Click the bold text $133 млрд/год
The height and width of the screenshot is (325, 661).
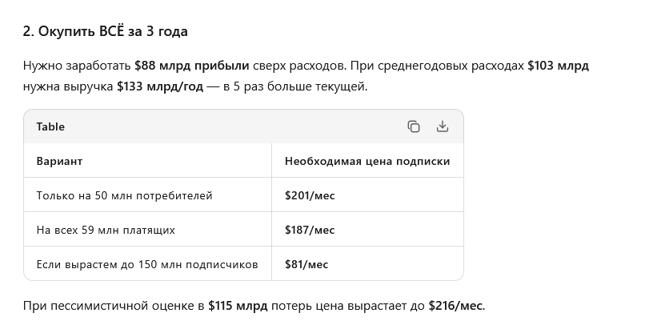coord(160,86)
